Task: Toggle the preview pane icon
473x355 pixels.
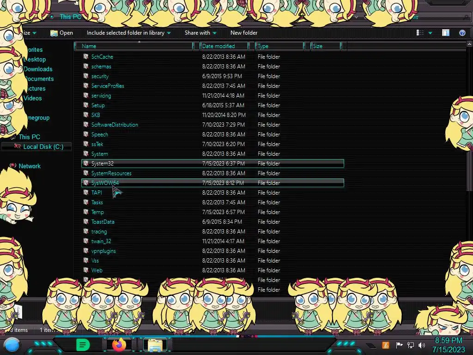Action: click(446, 33)
